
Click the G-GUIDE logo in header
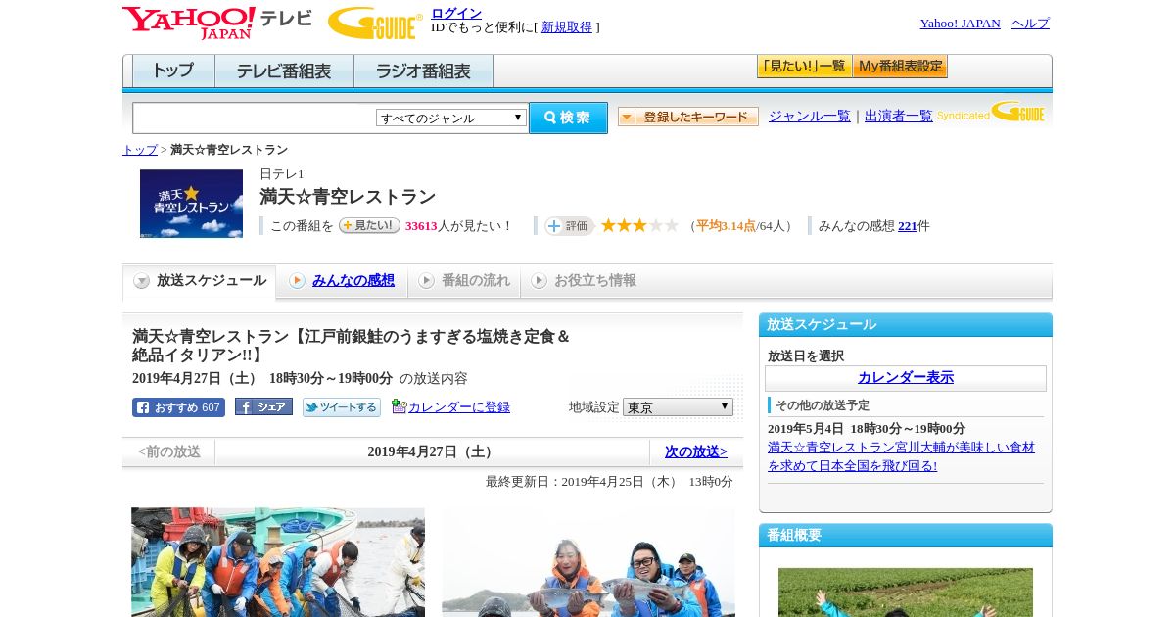tap(375, 24)
